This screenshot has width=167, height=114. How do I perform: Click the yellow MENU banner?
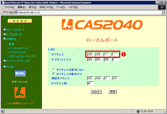(x=20, y=21)
